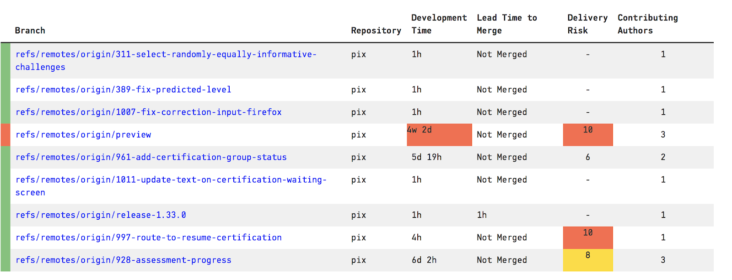This screenshot has height=280, width=732.
Task: Open the 961-add-certification-group-status branch link
Action: 151,157
